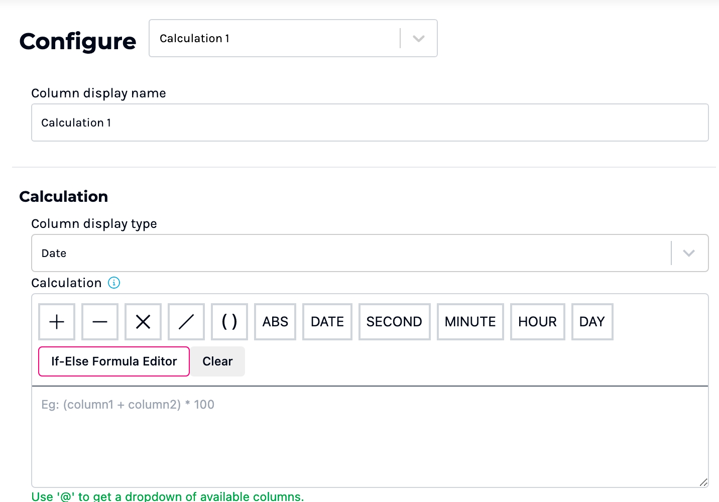This screenshot has width=719, height=502.
Task: Click the ABS function button
Action: tap(275, 322)
